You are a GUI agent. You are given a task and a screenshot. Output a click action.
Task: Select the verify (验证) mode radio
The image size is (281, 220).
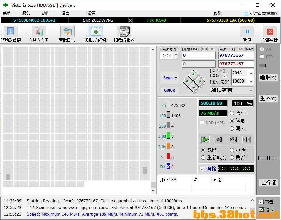click(x=232, y=113)
